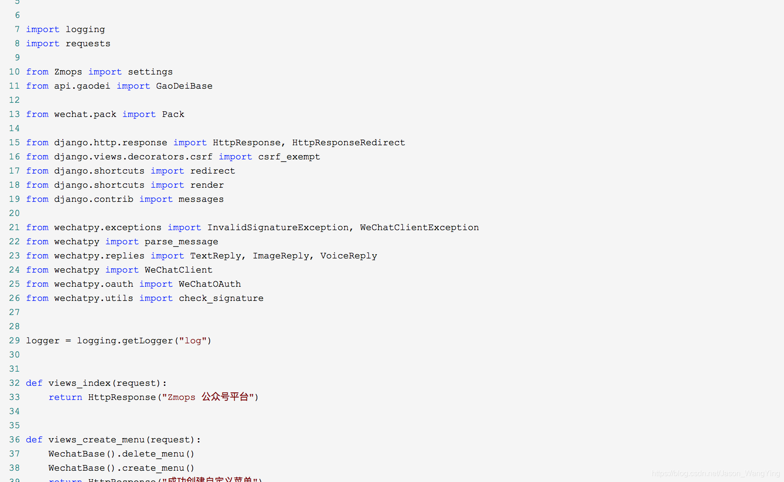Click 'messages' on line 19

pos(201,199)
